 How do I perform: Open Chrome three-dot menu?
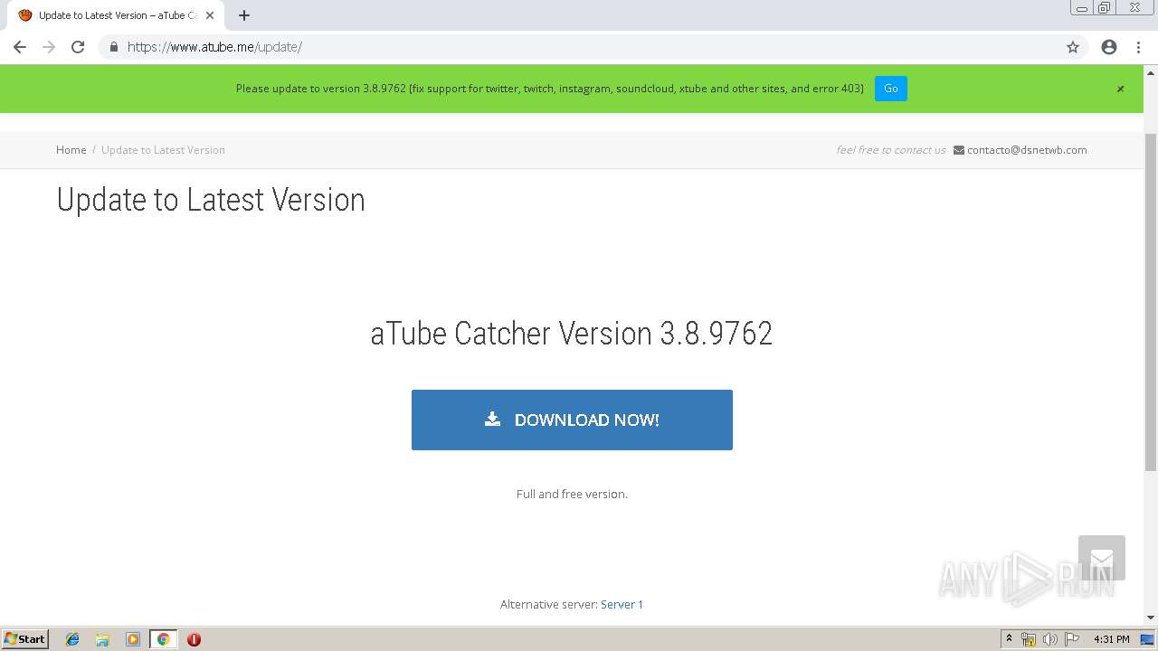pos(1138,47)
